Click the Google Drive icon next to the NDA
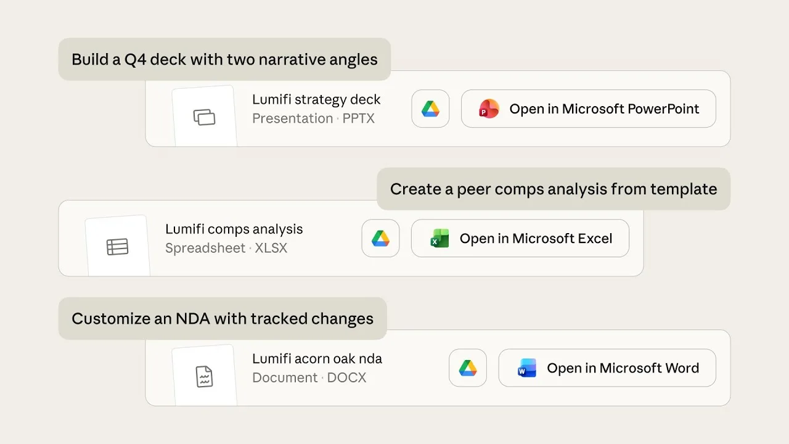This screenshot has height=444, width=789. tap(467, 368)
